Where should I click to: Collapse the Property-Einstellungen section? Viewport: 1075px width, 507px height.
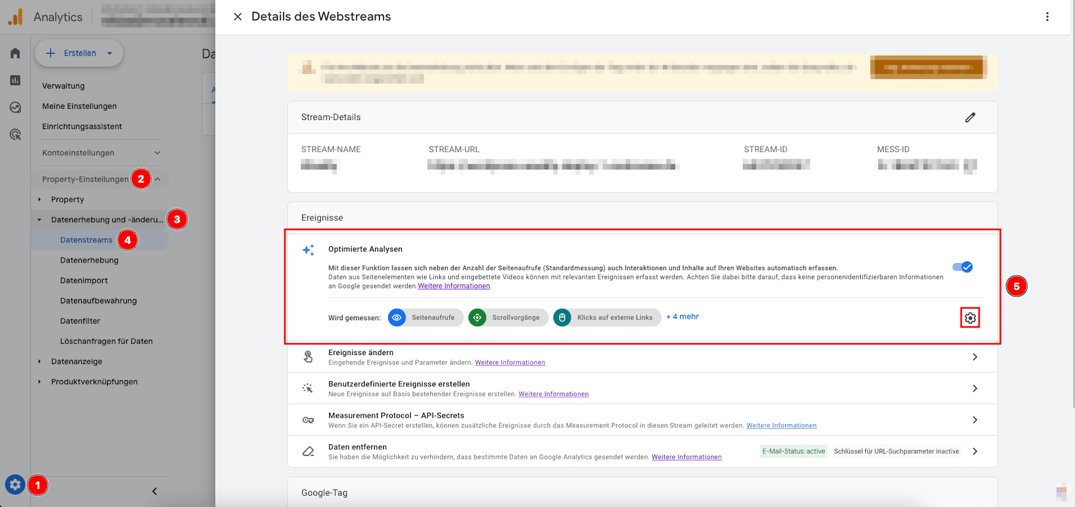coord(158,179)
